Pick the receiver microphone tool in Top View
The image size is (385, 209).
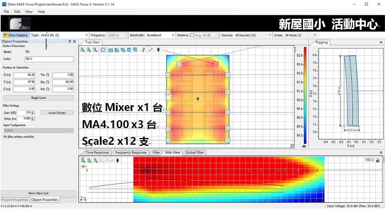(x=158, y=50)
